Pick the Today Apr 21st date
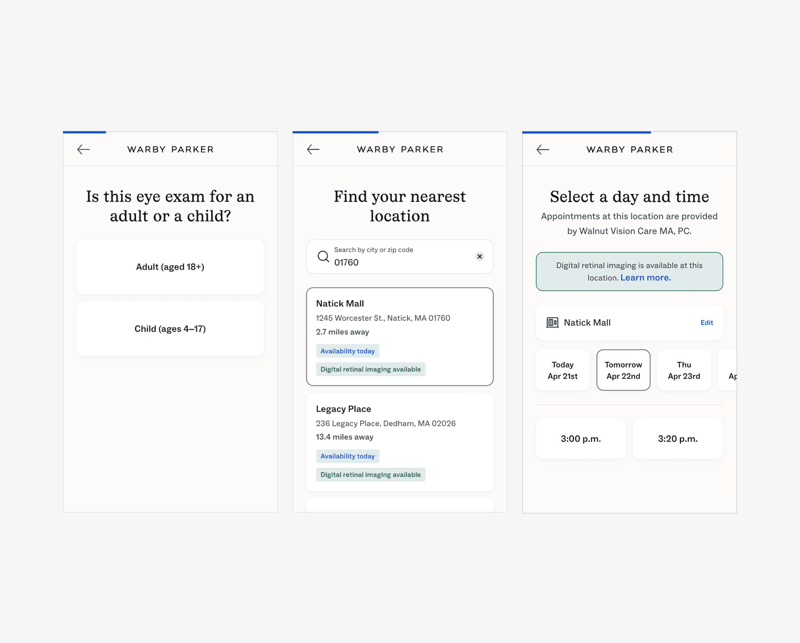Viewport: 800px width, 643px height. 562,370
